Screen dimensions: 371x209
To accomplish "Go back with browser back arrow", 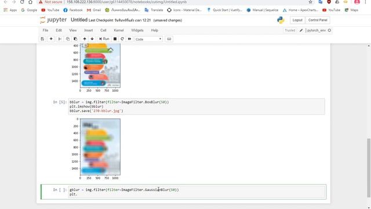I will 6,2.
